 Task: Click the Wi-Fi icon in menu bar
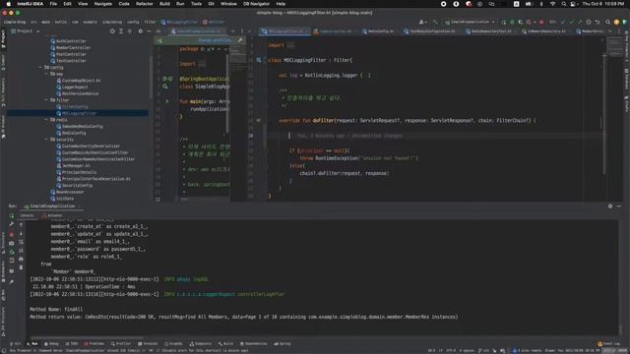click(x=553, y=4)
